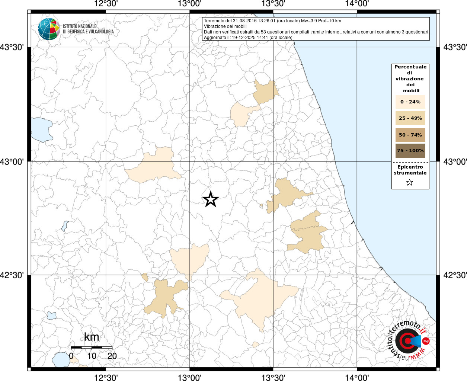Click the 'Epicentro strumentale' legend label

tap(410, 170)
